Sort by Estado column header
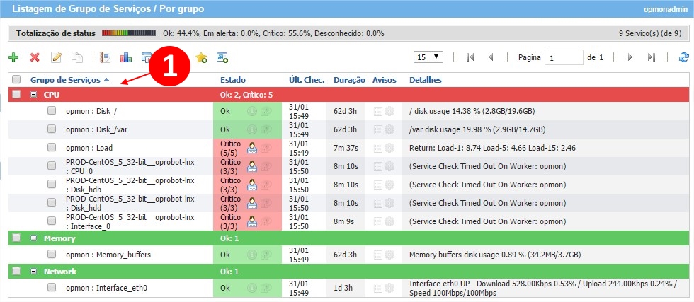 pos(233,80)
